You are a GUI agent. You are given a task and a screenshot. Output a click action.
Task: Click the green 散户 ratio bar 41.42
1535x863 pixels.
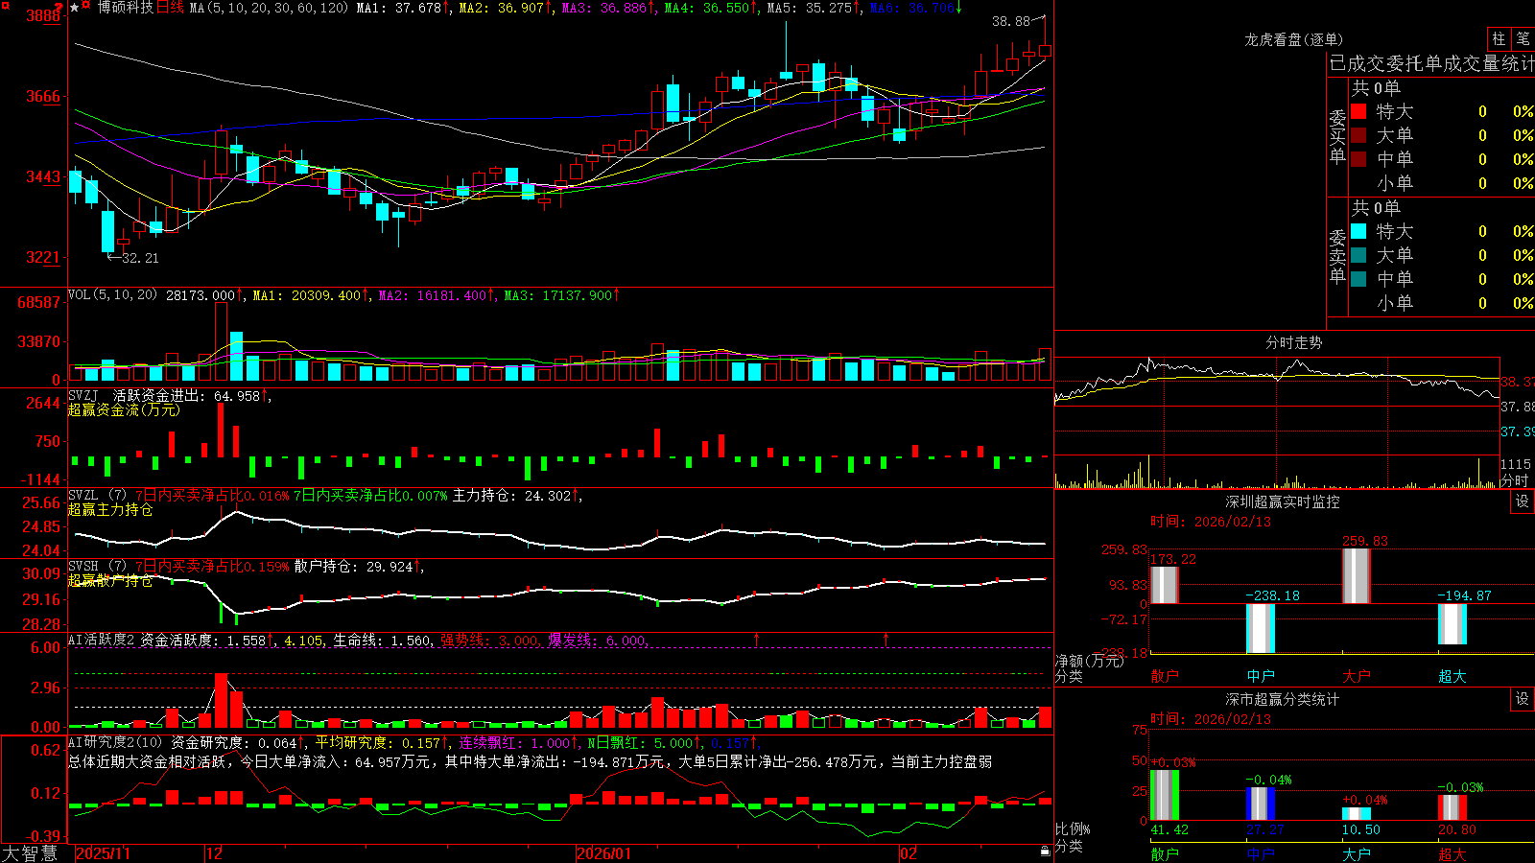click(x=1165, y=795)
